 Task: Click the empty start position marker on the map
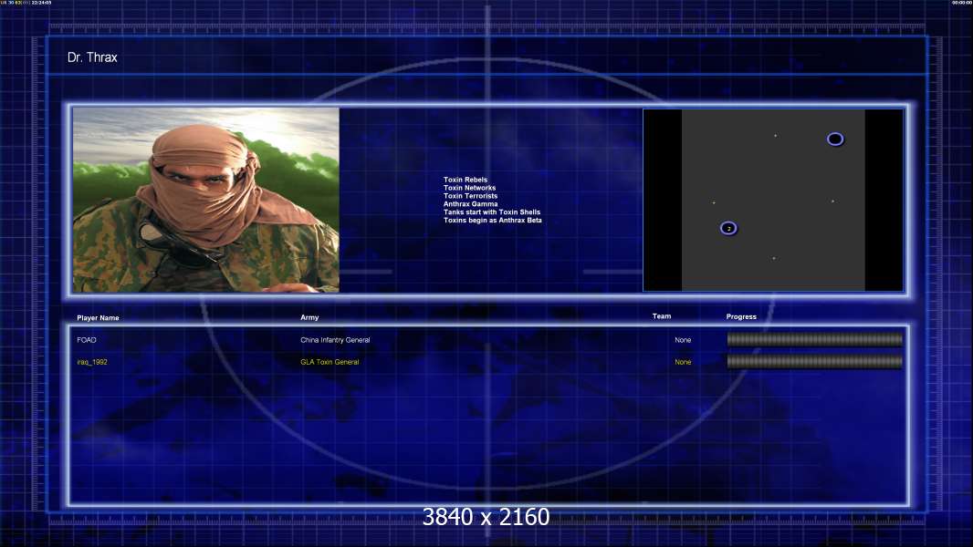coord(835,139)
